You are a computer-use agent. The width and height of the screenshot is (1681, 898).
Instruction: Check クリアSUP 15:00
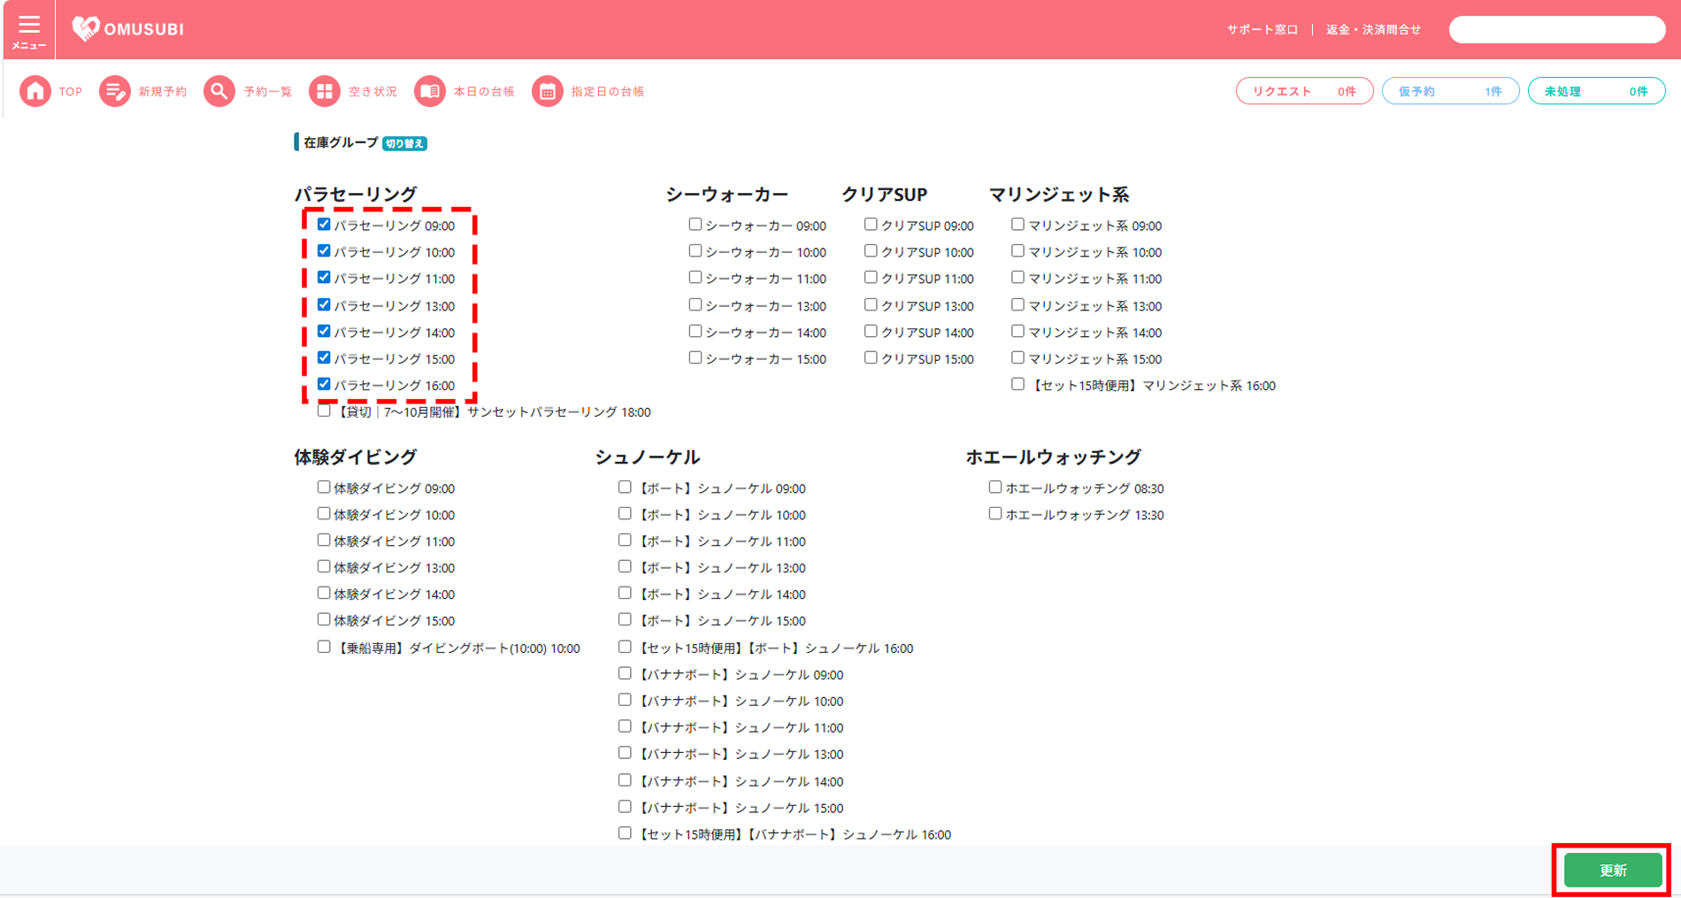(x=871, y=358)
